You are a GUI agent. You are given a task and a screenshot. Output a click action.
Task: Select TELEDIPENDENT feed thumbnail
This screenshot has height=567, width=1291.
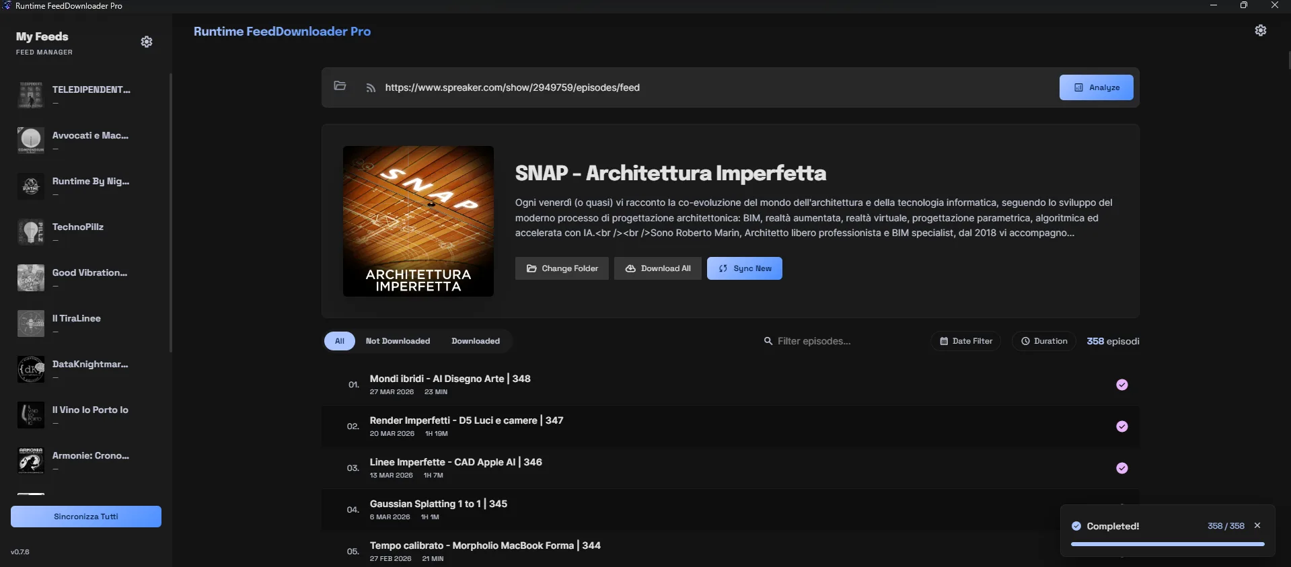[x=30, y=95]
